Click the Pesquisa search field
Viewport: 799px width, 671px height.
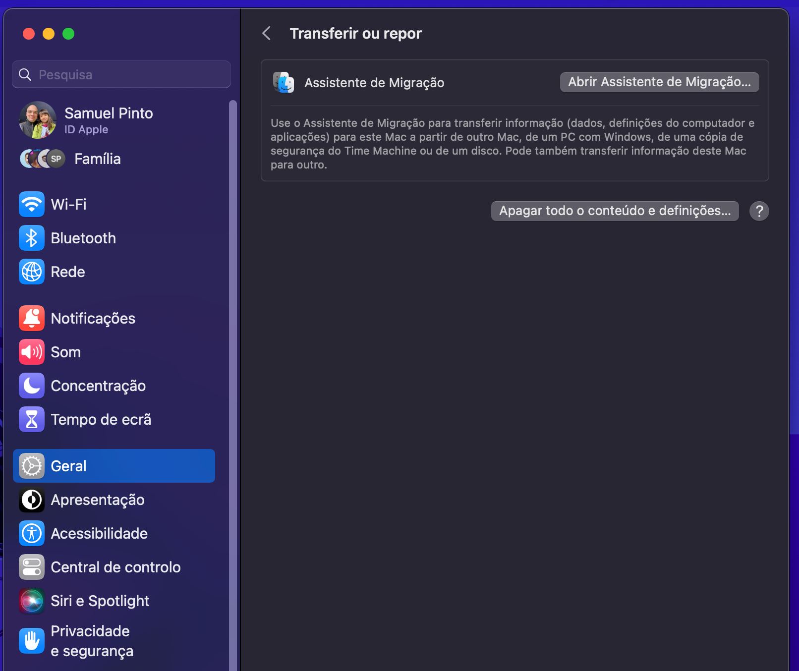(121, 75)
